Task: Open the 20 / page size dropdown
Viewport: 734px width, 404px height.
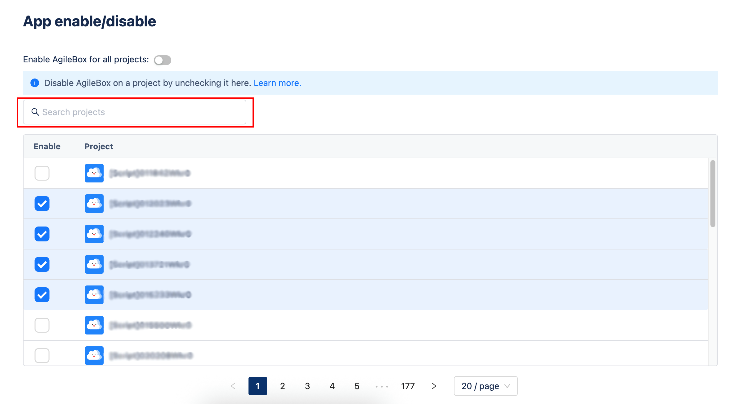Action: coord(486,386)
